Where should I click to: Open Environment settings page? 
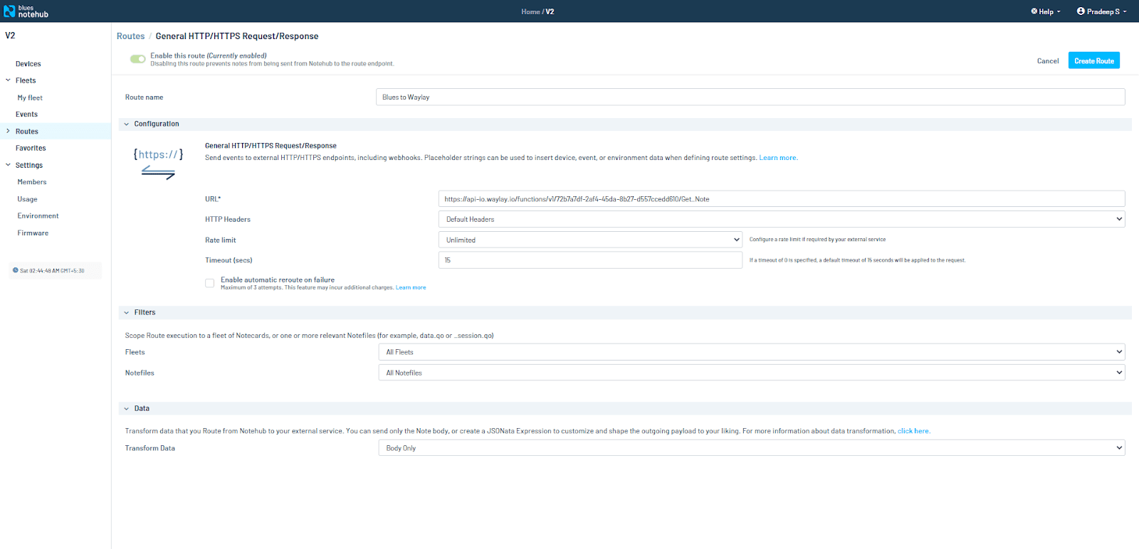point(38,216)
